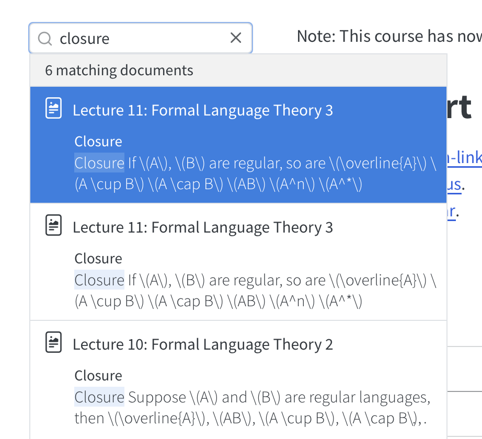Click the highlighted "Closure" keyword in the Lecture 10 snippet

pyautogui.click(x=99, y=397)
